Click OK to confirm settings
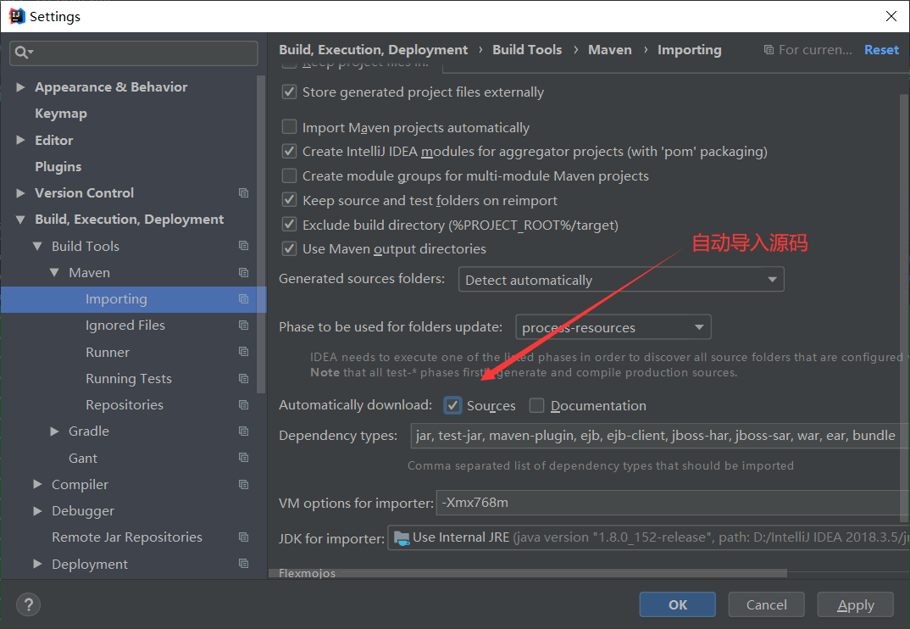The image size is (910, 629). [677, 604]
